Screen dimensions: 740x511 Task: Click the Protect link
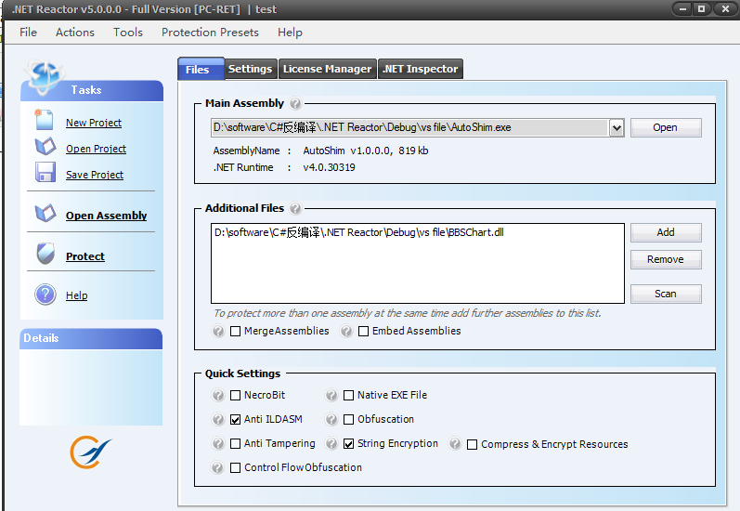[84, 256]
